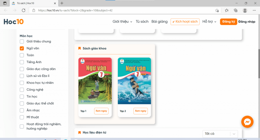Click Xem ngay for Tập 1
260x140 pixels.
point(101,111)
